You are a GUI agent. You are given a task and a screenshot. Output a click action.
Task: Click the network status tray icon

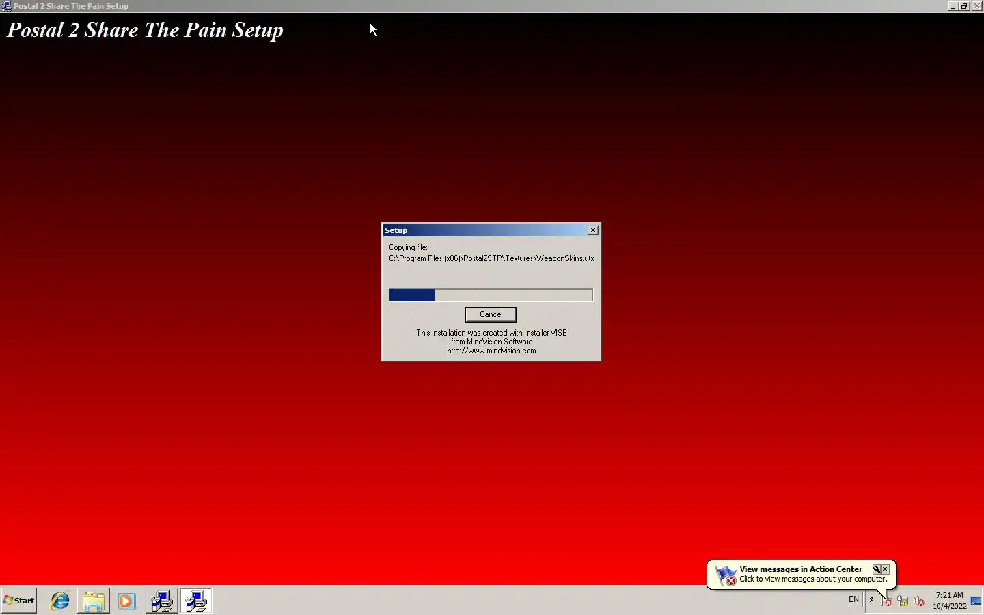point(903,601)
